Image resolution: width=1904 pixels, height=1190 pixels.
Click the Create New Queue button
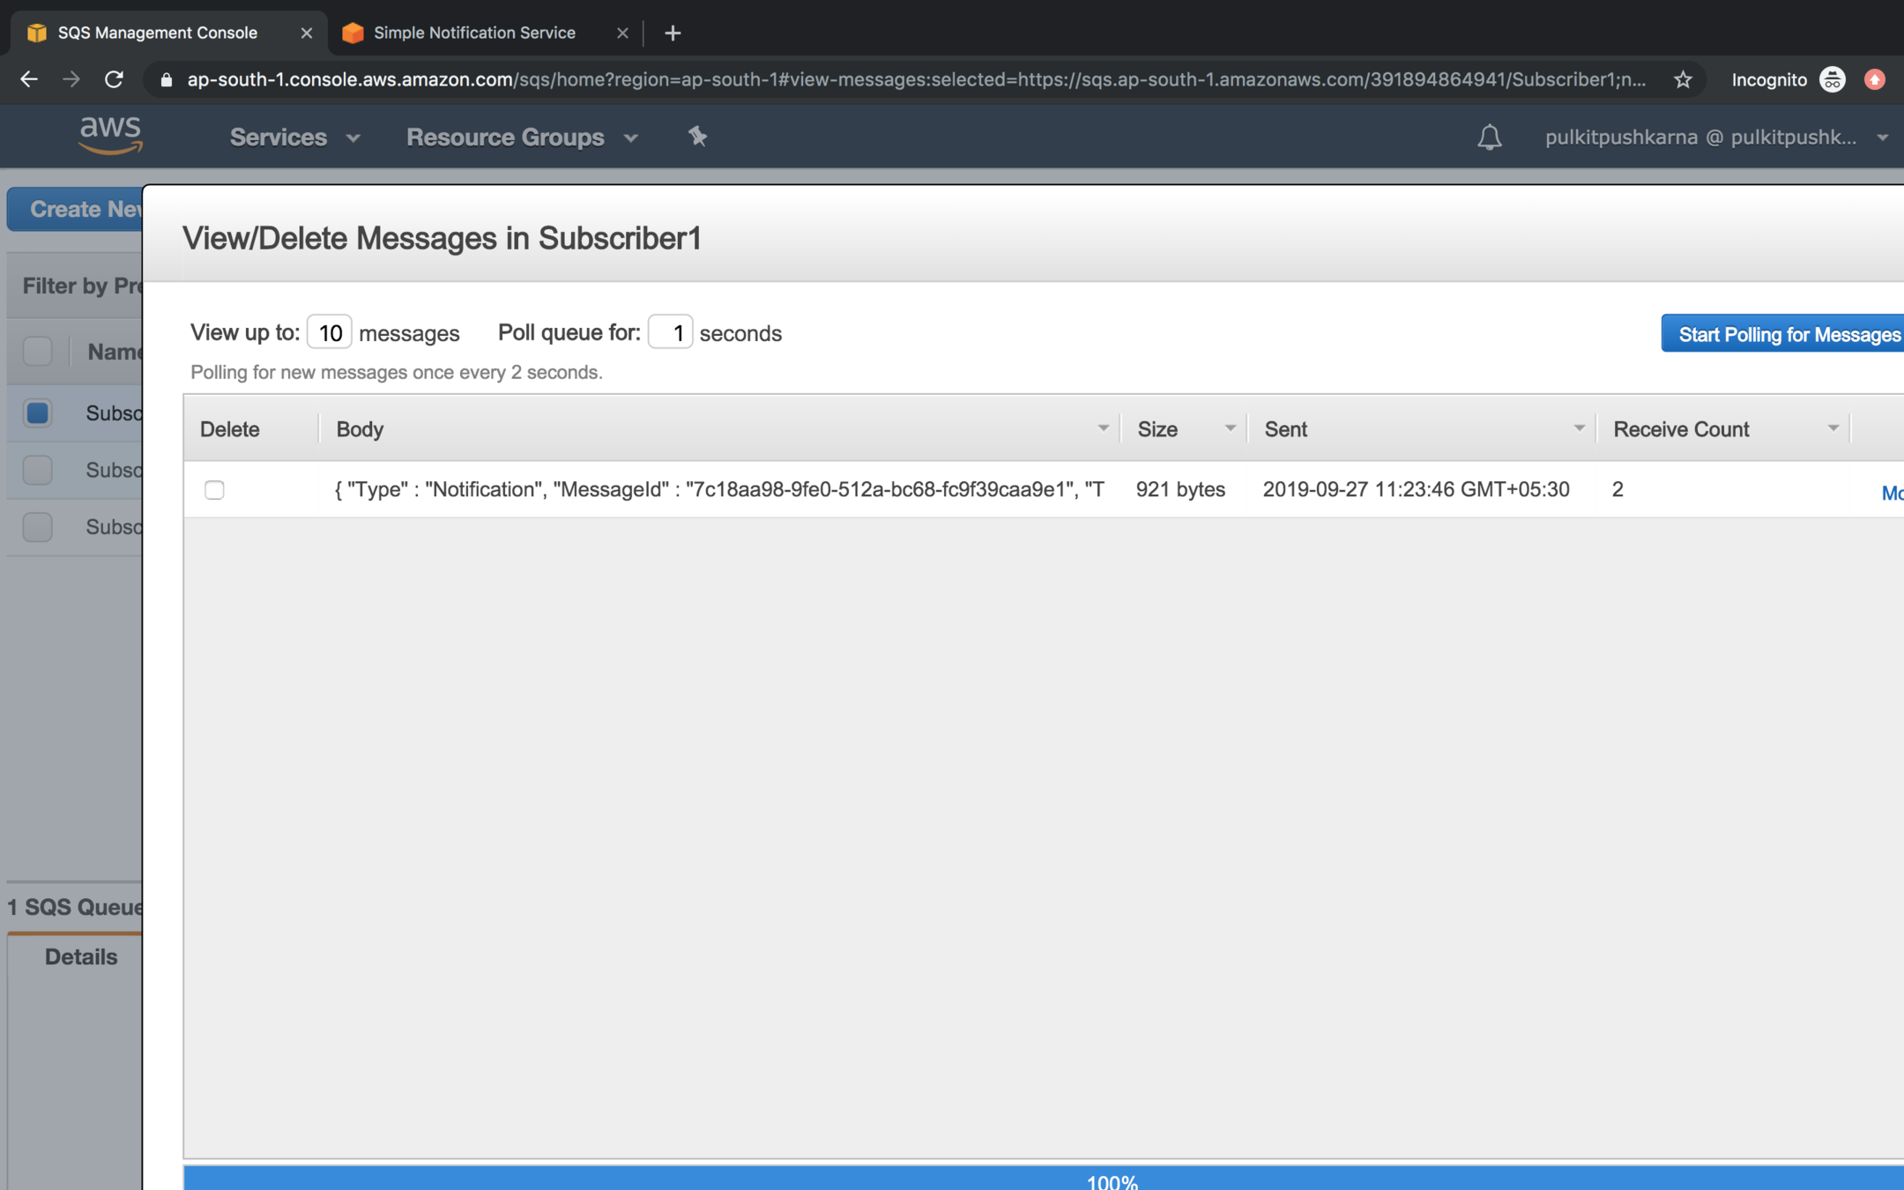[x=79, y=209]
